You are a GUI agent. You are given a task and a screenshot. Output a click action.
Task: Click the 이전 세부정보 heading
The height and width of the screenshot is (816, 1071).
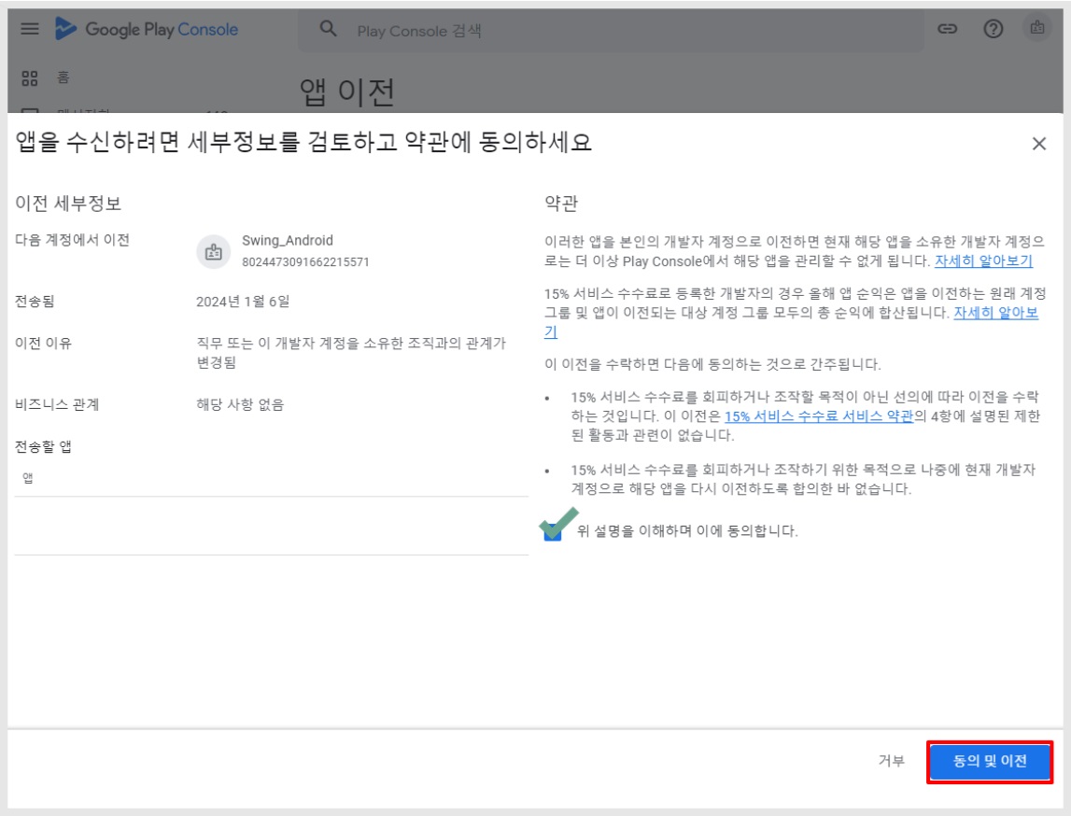tap(68, 204)
